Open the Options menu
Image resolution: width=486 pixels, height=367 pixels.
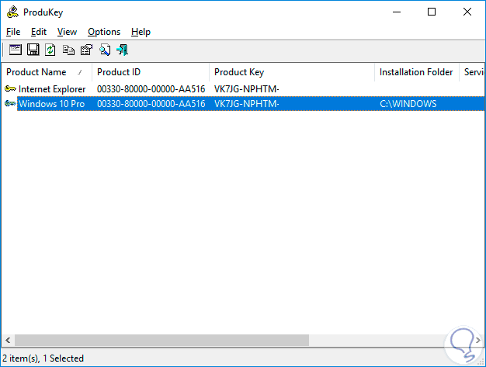pos(104,32)
